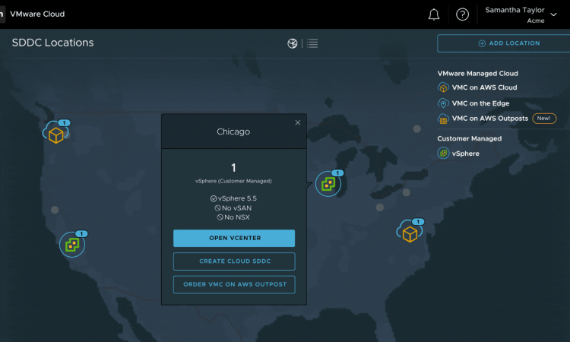This screenshot has height=342, width=570.
Task: Click VMC on AWS Outposts label
Action: pyautogui.click(x=489, y=119)
